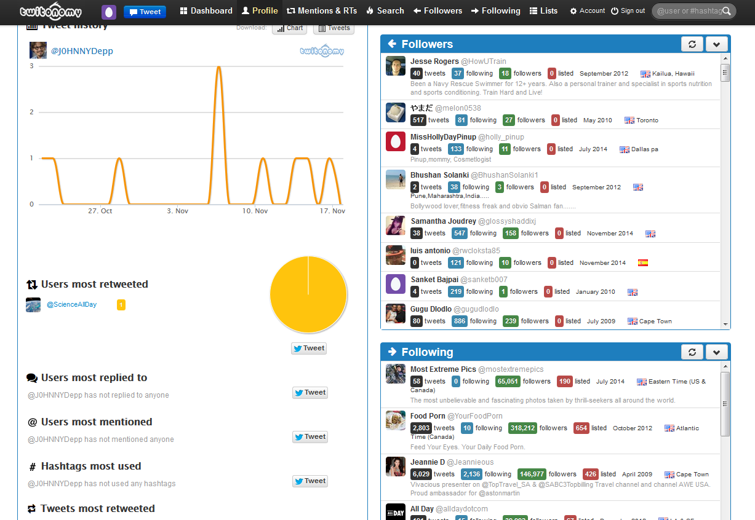Refresh the Followers panel
Viewport: 755px width, 520px height.
click(692, 44)
